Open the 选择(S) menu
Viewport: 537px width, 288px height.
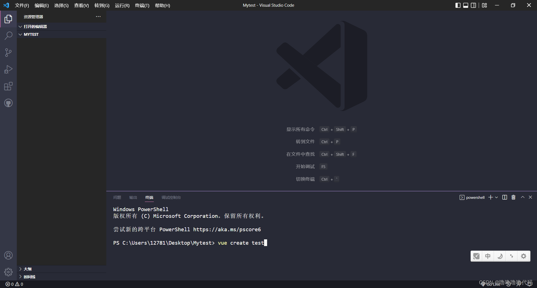click(61, 5)
